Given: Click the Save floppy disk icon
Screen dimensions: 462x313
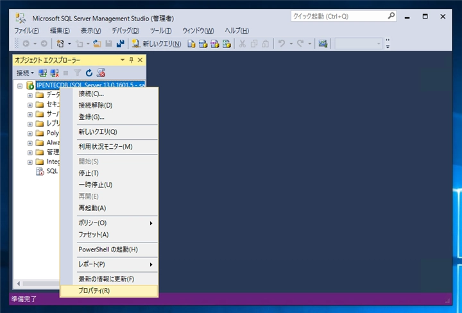Looking at the screenshot, I should click(x=108, y=44).
